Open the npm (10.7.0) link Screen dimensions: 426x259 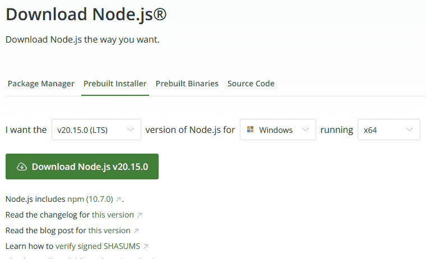tap(90, 199)
